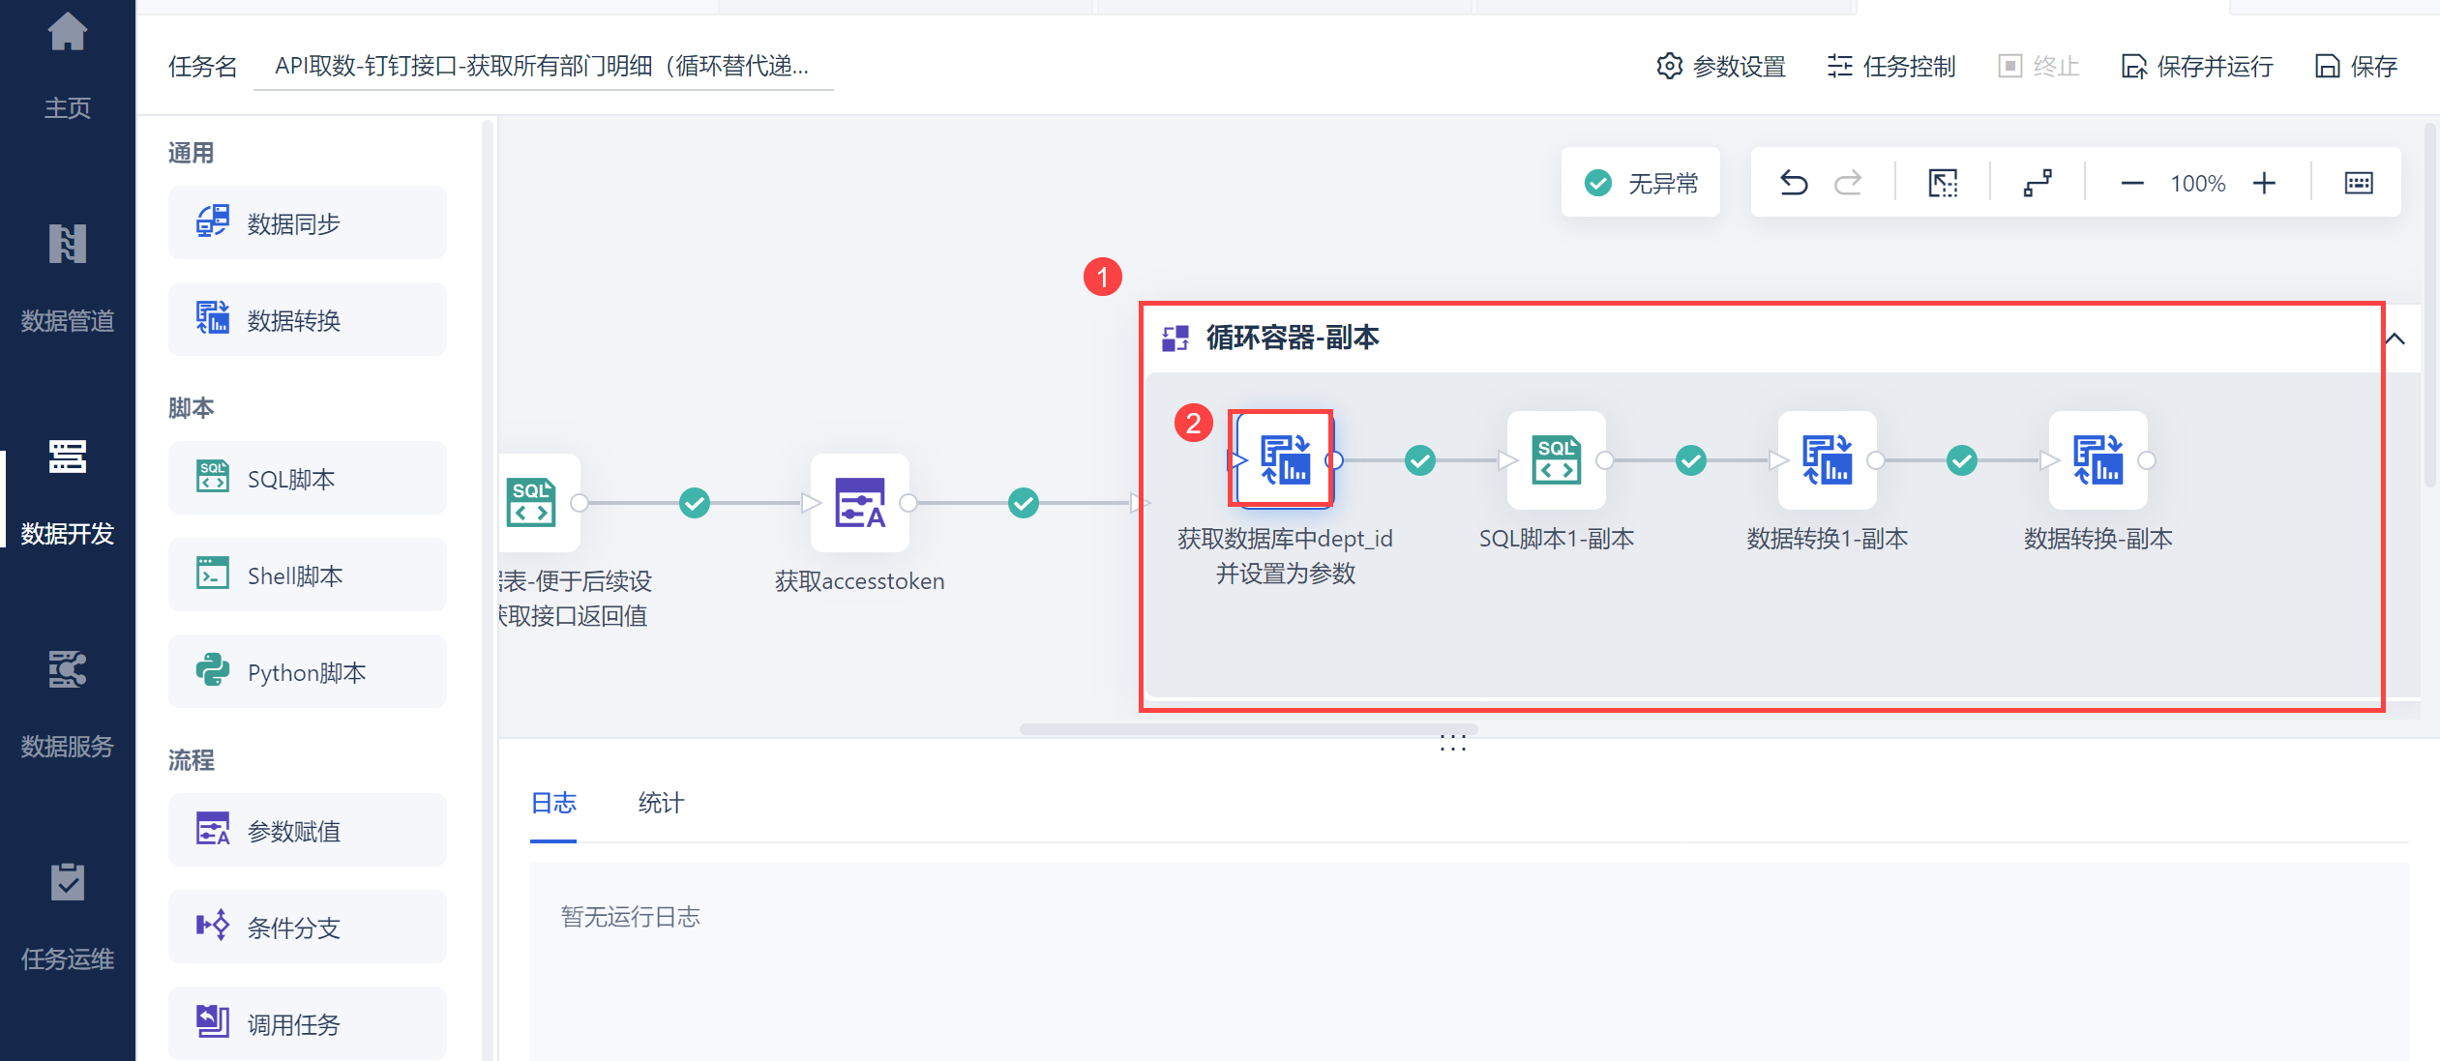Collapse the 循环容器-副本 container chevron
2440x1061 pixels.
[x=2395, y=339]
